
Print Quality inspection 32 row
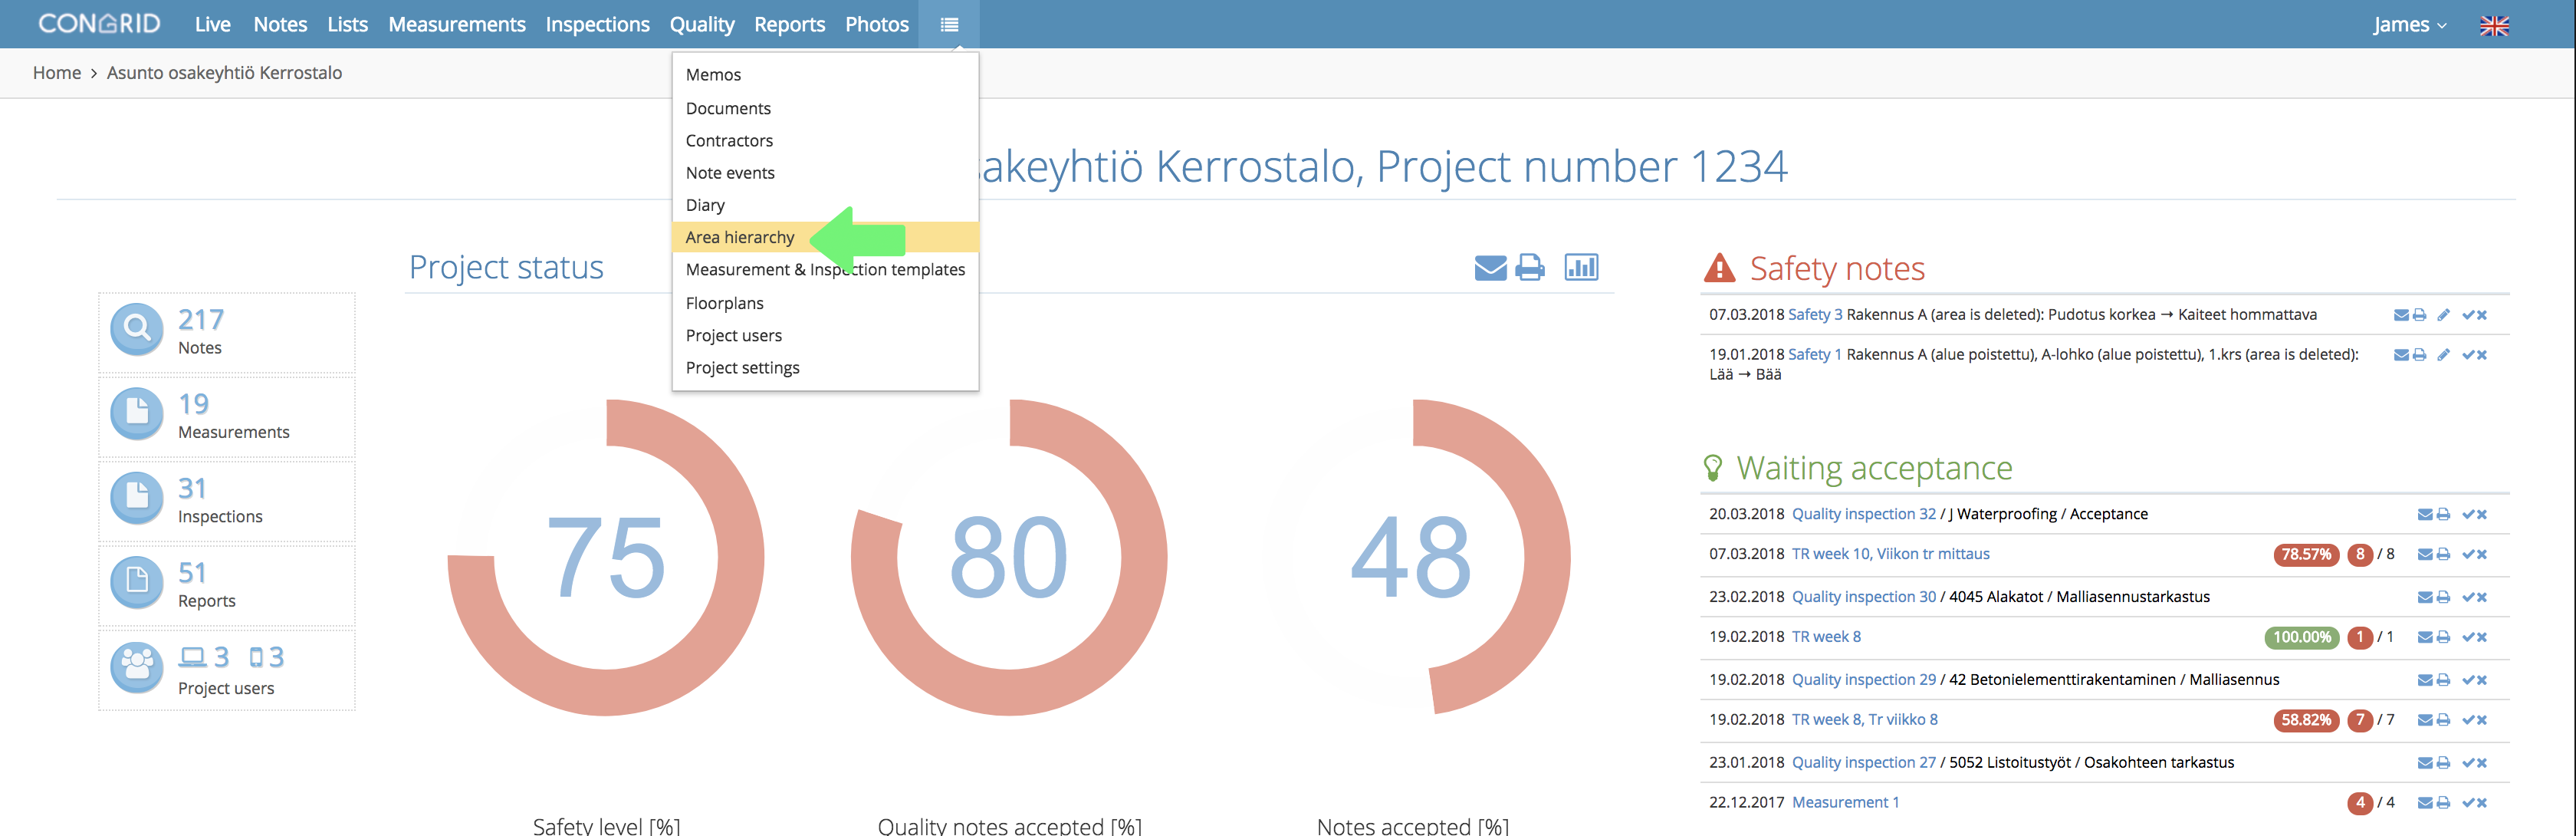pyautogui.click(x=2443, y=515)
